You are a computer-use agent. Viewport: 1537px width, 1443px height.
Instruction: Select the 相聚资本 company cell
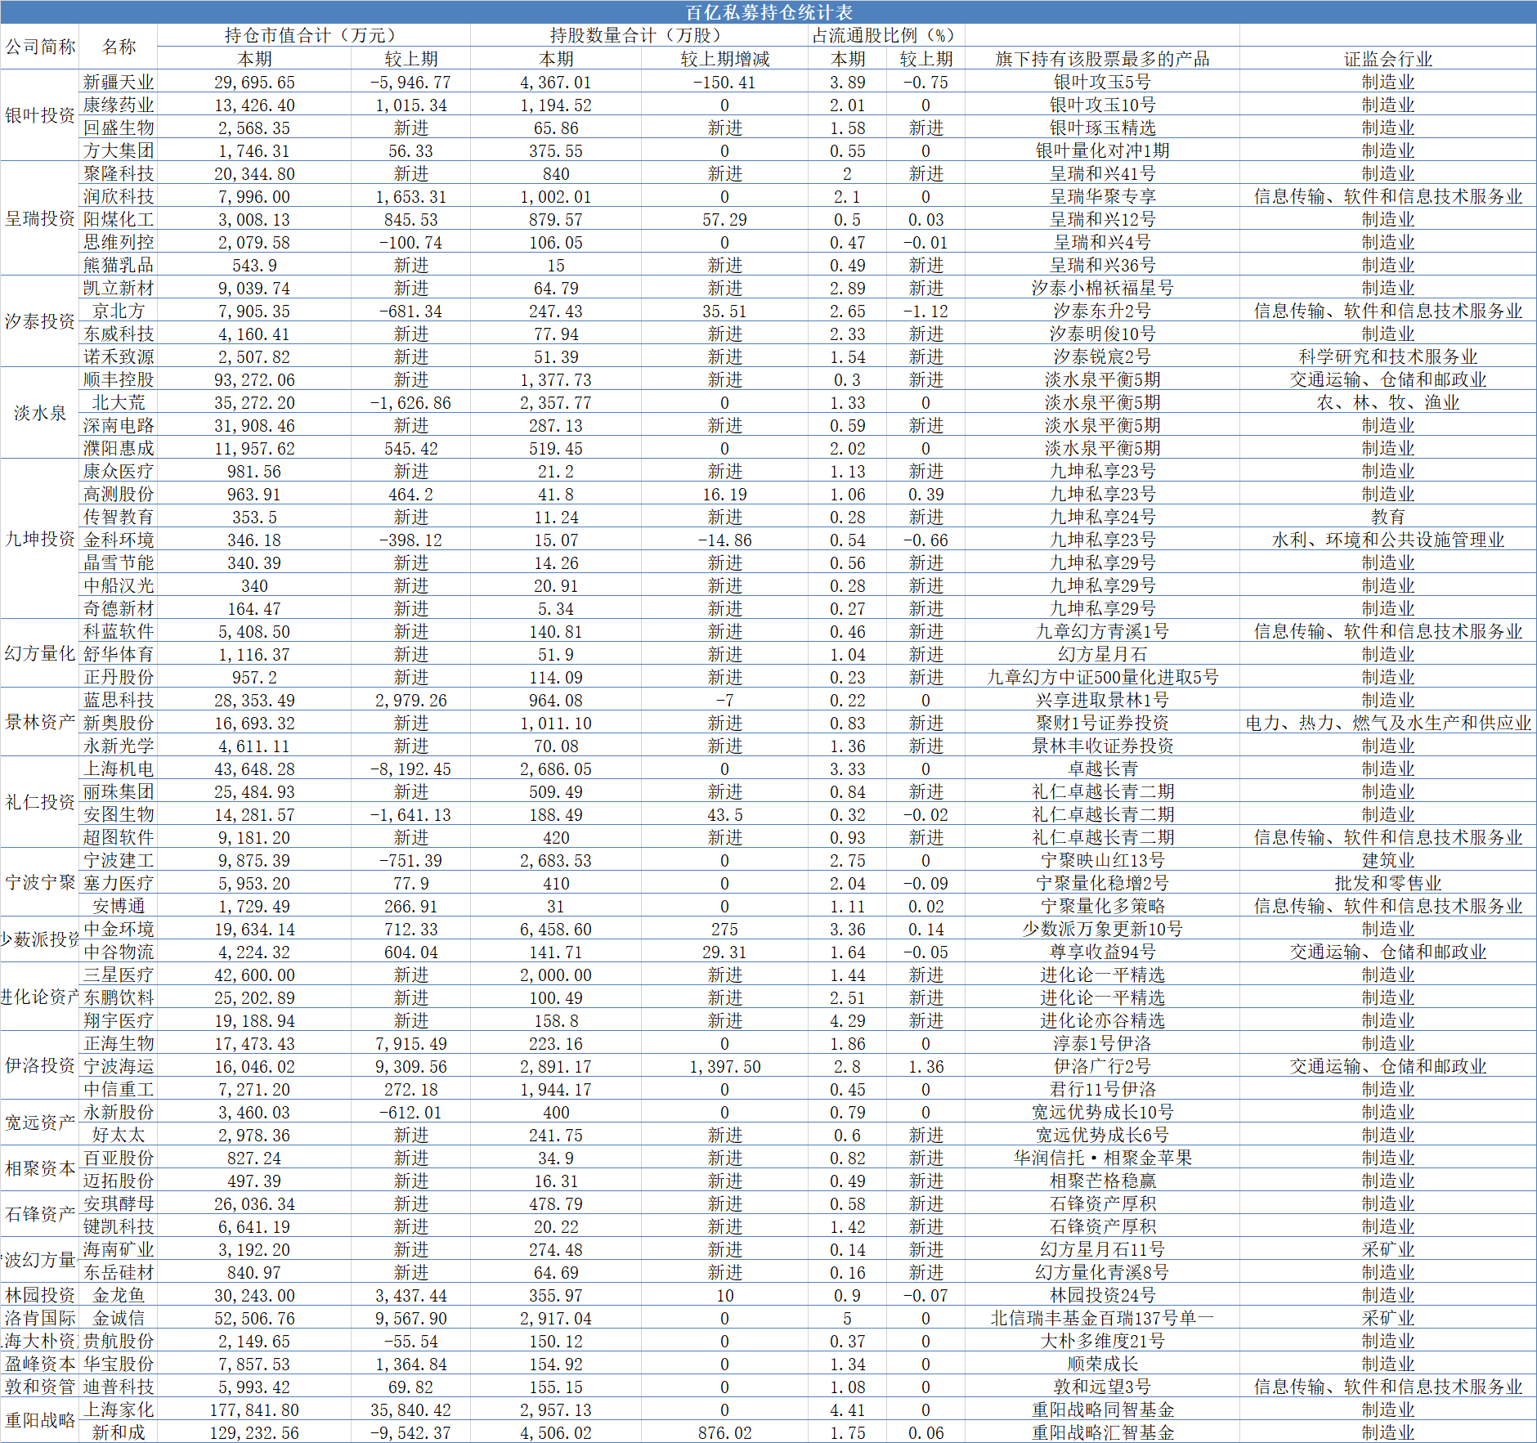pos(40,1168)
